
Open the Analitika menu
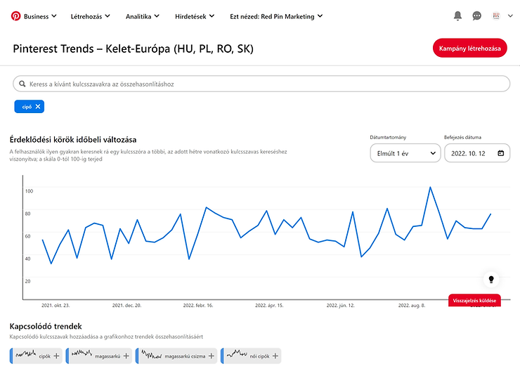pos(142,16)
